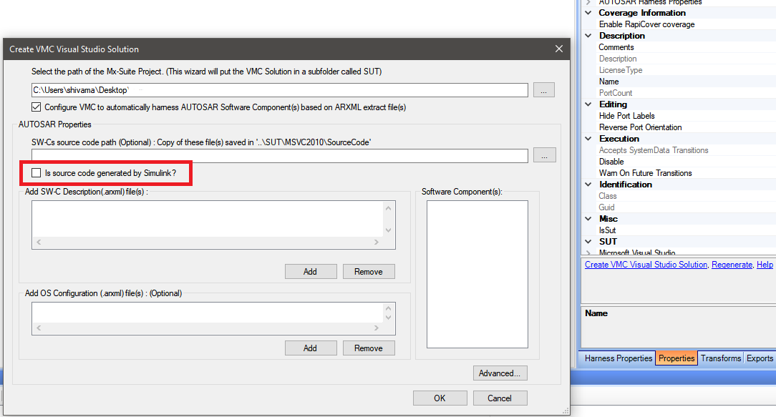Select Accepts SystemData Transitions property
776x417 pixels.
[x=654, y=150]
